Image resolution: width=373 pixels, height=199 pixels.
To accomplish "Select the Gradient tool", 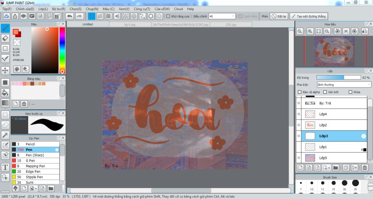I will pyautogui.click(x=5, y=103).
